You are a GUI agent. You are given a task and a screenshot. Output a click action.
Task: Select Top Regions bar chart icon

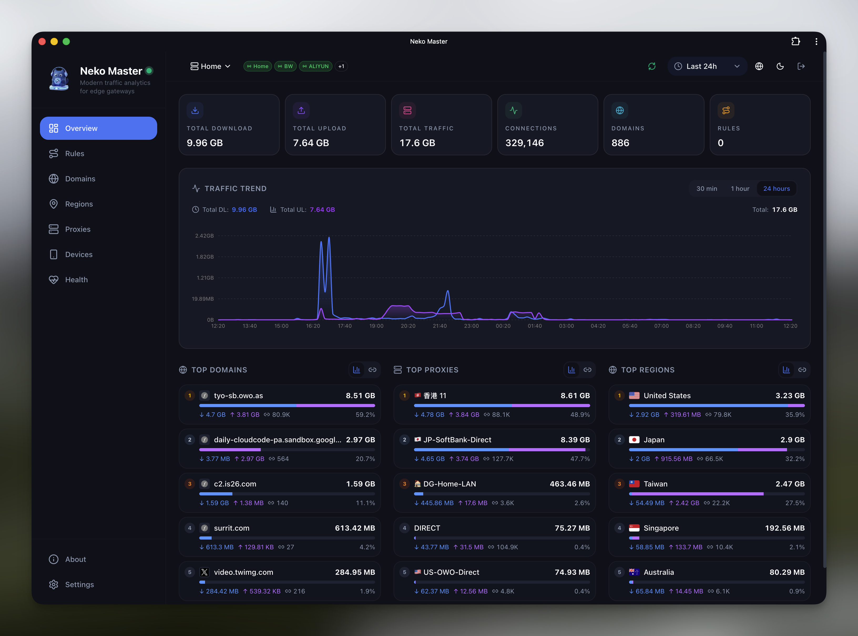[786, 370]
